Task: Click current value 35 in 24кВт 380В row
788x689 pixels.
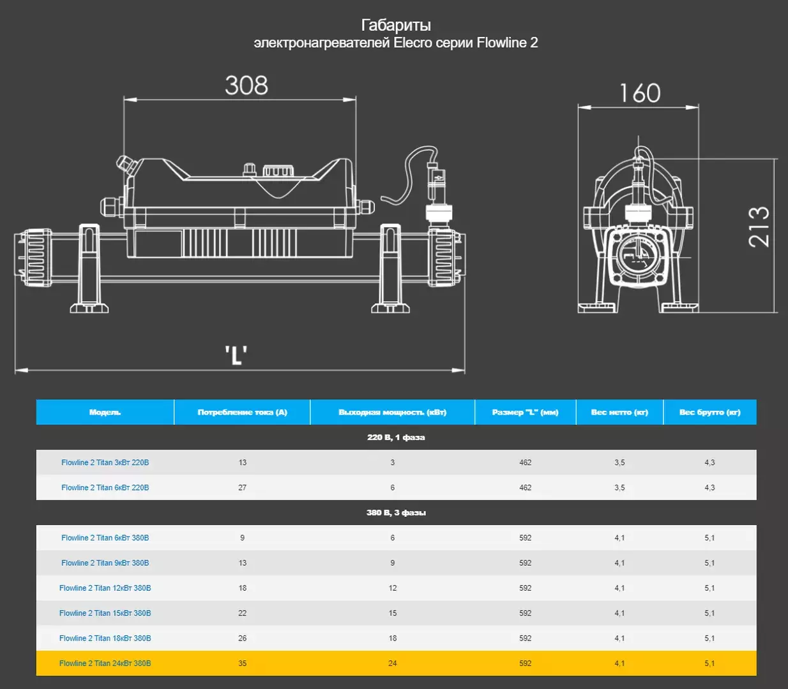Action: pos(242,663)
